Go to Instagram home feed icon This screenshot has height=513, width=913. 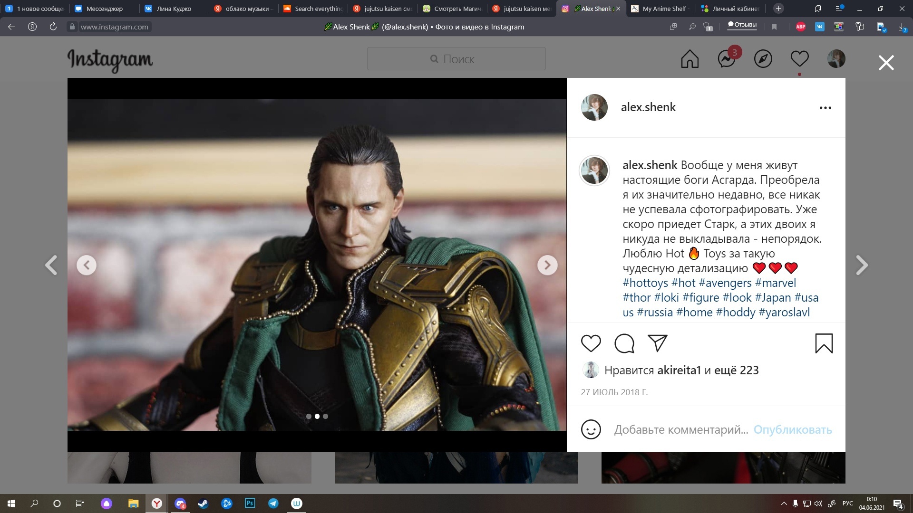pos(690,59)
